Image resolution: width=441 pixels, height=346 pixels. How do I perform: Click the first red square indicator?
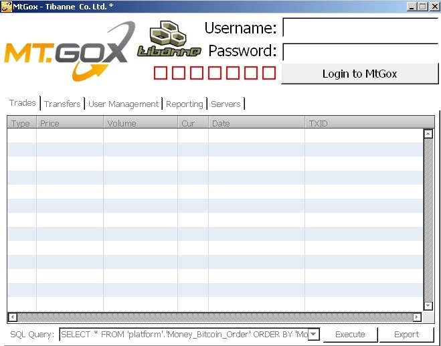coord(161,73)
